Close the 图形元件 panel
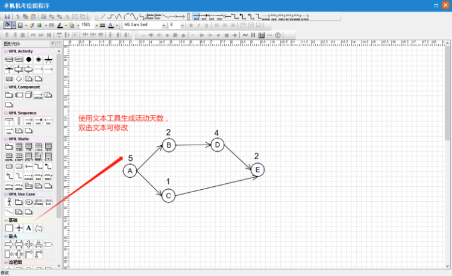This screenshot has height=276, width=452. (58, 44)
